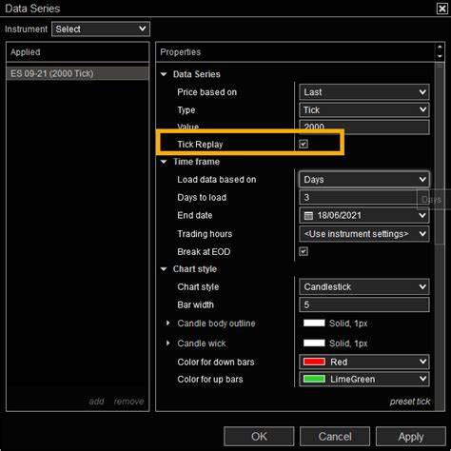Click the Apply button
Screen dimensions: 451x451
coord(411,437)
